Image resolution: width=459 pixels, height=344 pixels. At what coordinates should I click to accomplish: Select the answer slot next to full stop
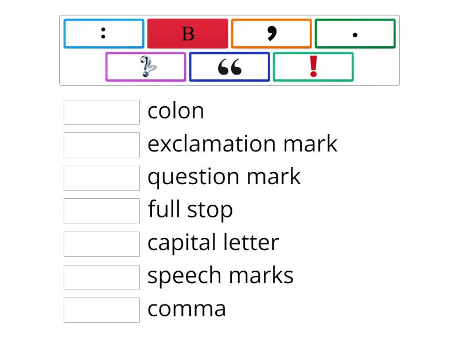[x=102, y=211]
